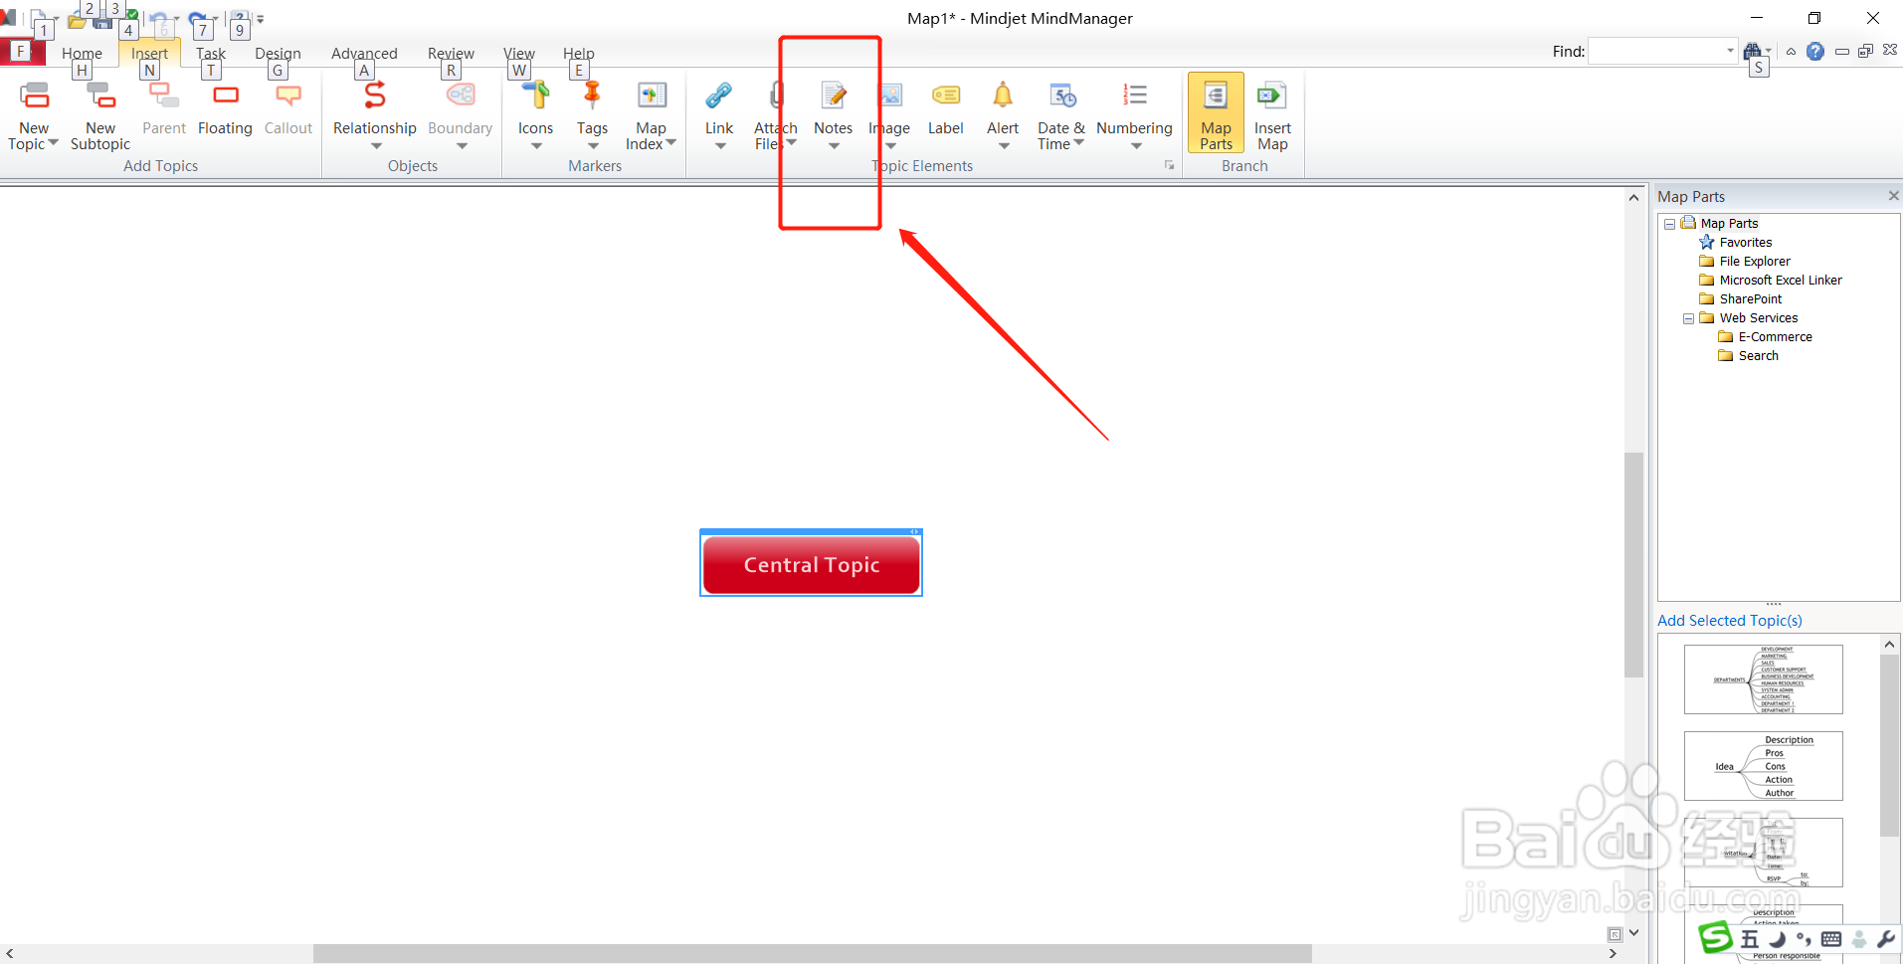Add a Label to the topic
This screenshot has height=964, width=1903.
[x=945, y=106]
